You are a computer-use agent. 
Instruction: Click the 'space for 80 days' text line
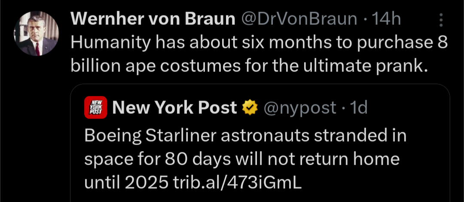coord(242,160)
